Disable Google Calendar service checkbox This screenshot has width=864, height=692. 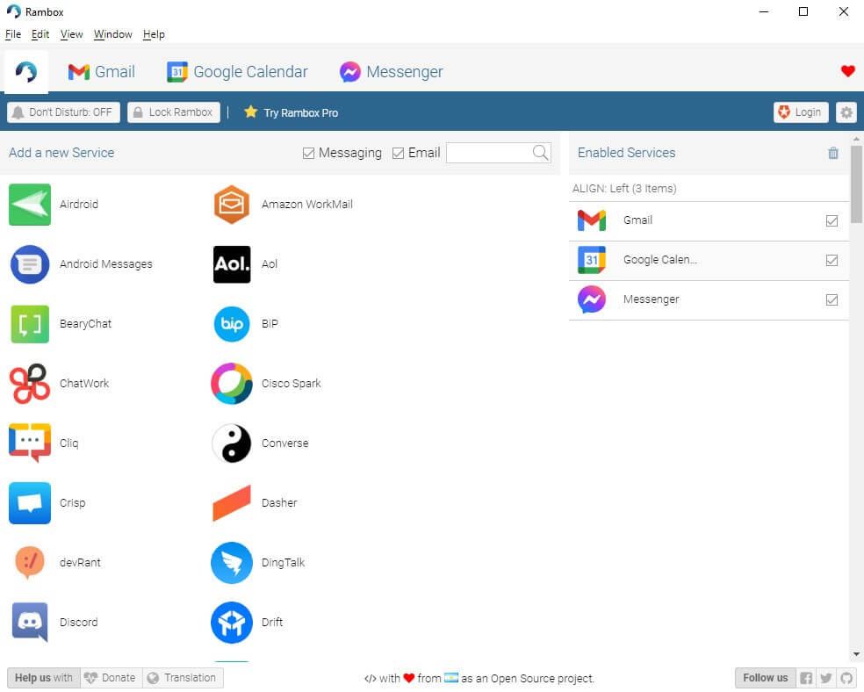pyautogui.click(x=832, y=261)
